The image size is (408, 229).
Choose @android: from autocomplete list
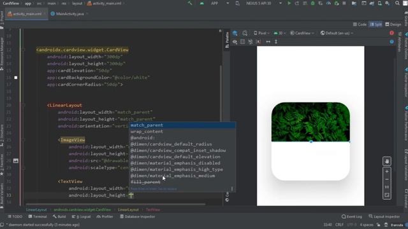182,138
